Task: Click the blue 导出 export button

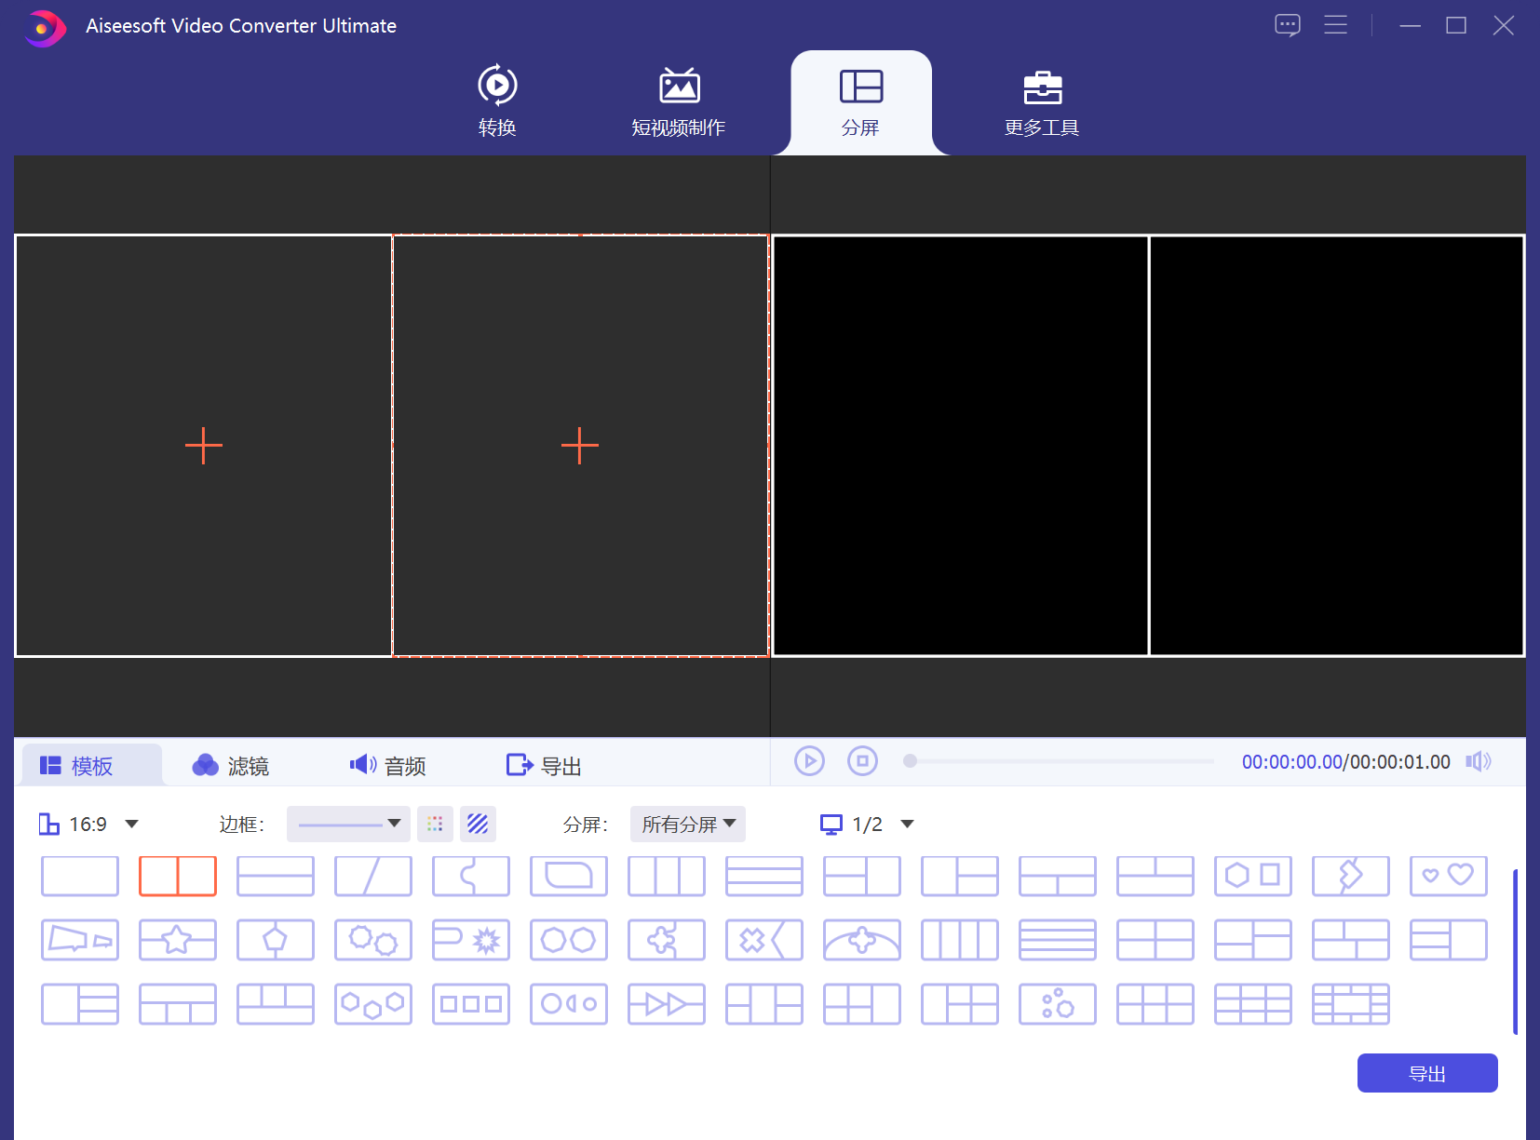Action: click(1426, 1073)
